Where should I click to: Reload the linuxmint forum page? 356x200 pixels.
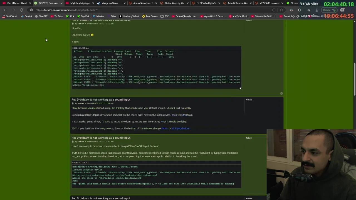21,10
